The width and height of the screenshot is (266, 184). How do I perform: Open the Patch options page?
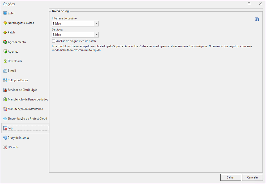[11, 32]
